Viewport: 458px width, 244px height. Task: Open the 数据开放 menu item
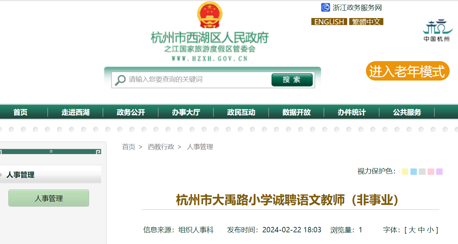click(296, 113)
